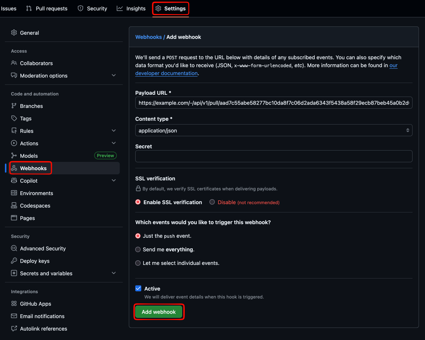Screen dimensions: 425x340
Task: Follow the Webhooks breadcrumb link
Action: tap(148, 37)
